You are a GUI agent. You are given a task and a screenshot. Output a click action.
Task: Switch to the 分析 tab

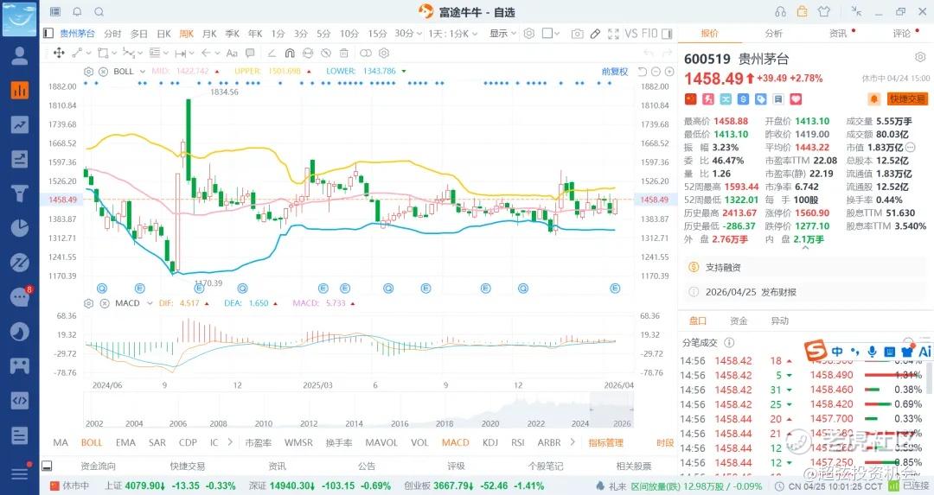773,34
